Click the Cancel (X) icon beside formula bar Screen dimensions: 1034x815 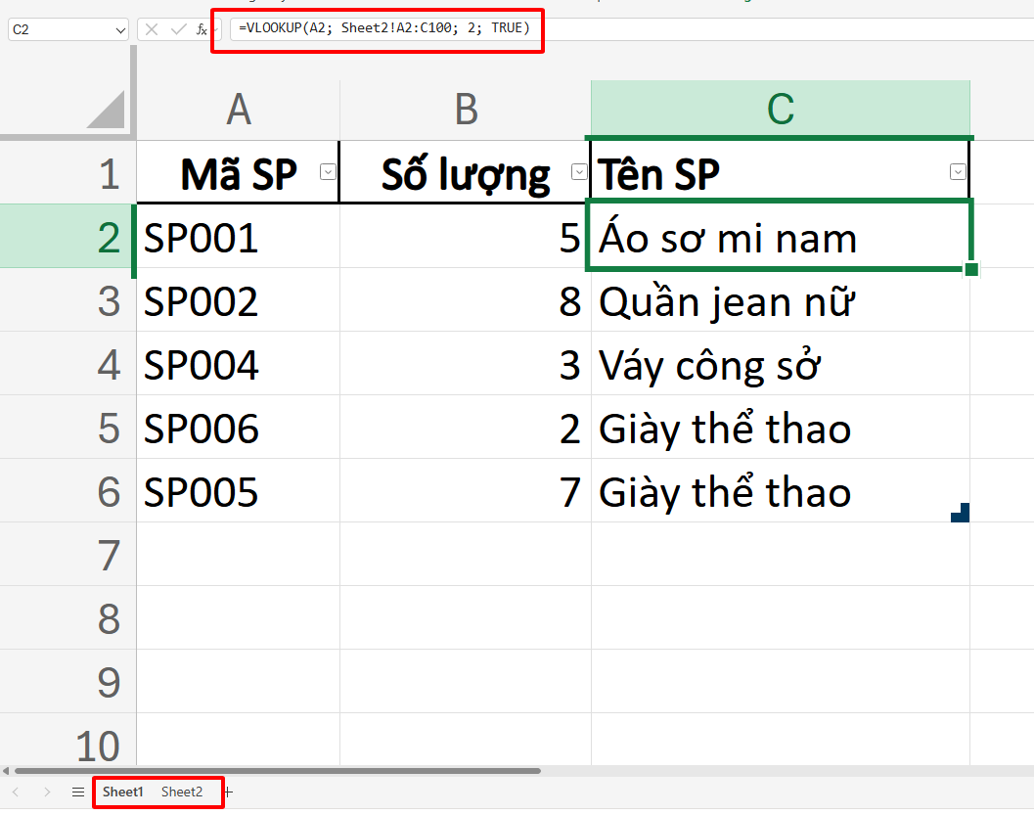150,29
